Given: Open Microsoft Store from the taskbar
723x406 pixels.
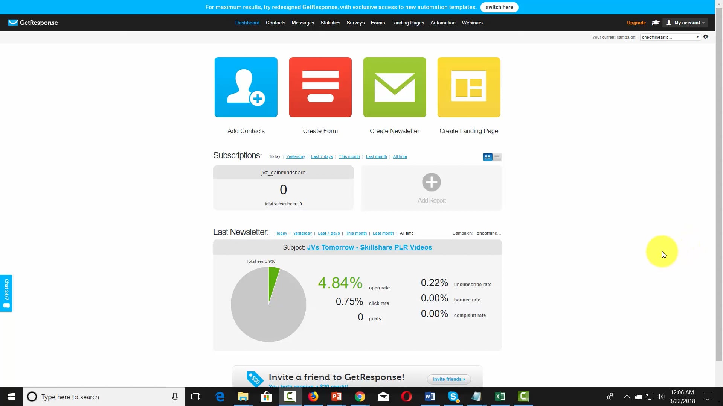Looking at the screenshot, I should (x=266, y=397).
